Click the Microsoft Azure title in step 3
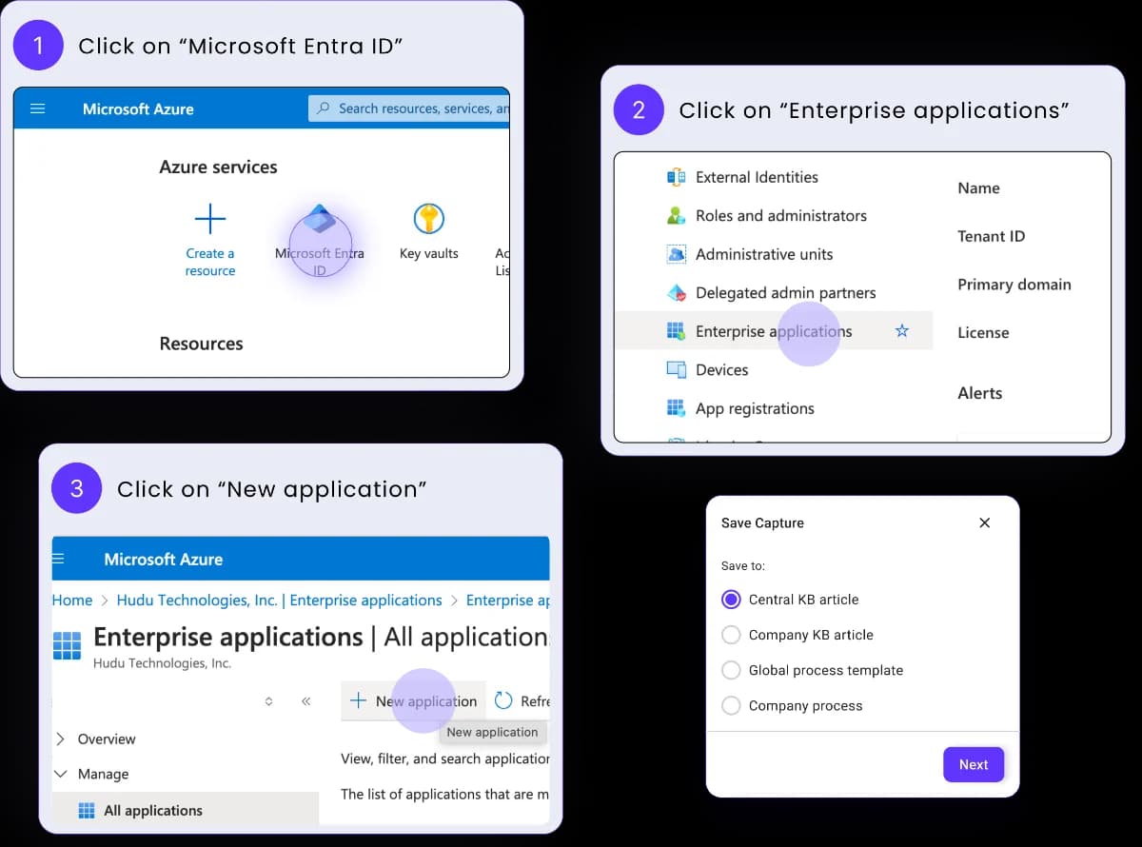1142x847 pixels. pos(164,559)
